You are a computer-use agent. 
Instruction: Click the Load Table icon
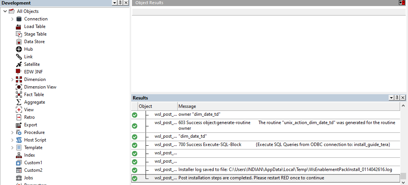coord(19,26)
